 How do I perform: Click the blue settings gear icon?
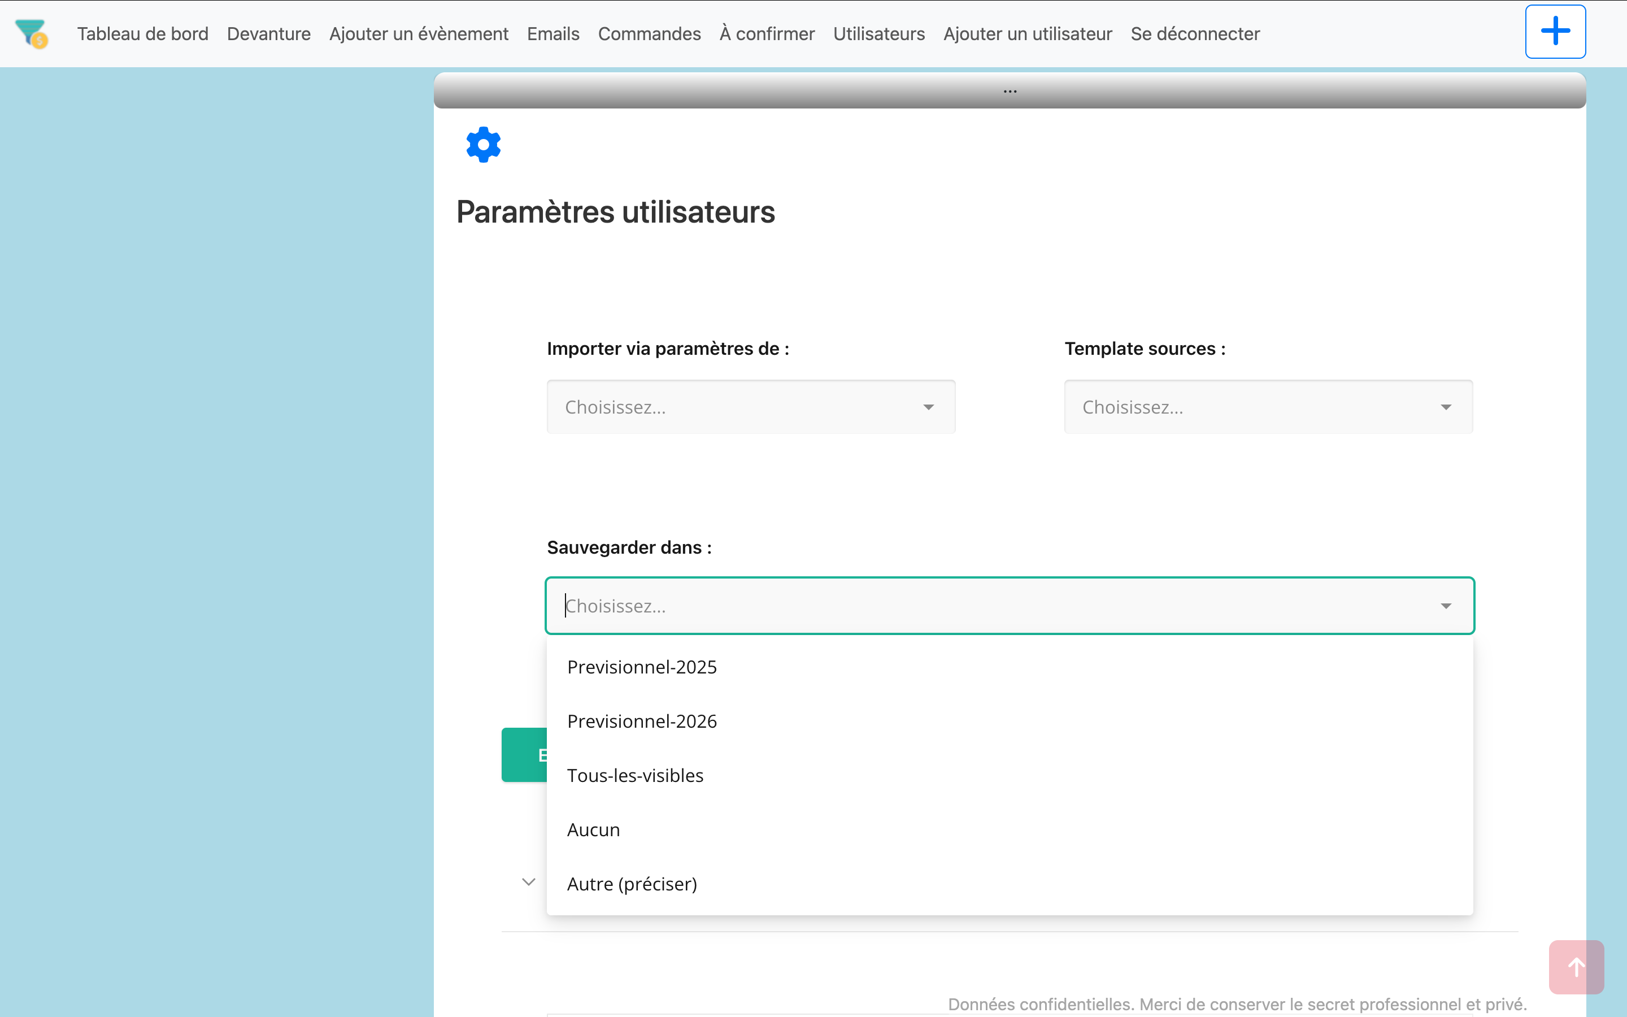[x=484, y=145]
